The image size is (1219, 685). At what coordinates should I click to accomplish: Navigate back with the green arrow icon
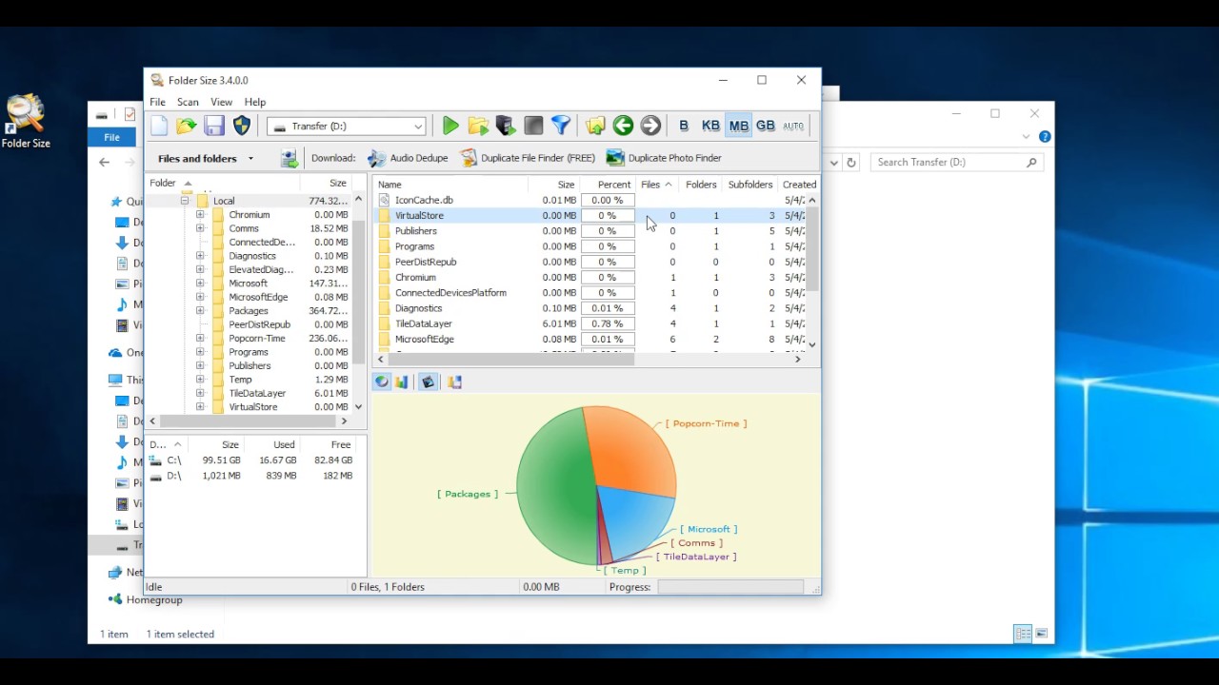623,126
